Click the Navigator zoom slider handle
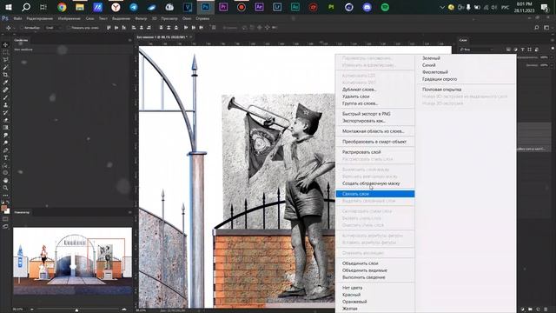The width and height of the screenshot is (556, 313). pos(76,310)
